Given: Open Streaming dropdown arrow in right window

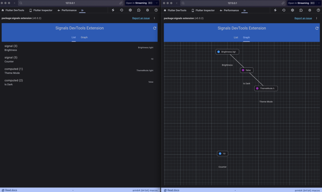Looking at the screenshot, I should point(319,3).
